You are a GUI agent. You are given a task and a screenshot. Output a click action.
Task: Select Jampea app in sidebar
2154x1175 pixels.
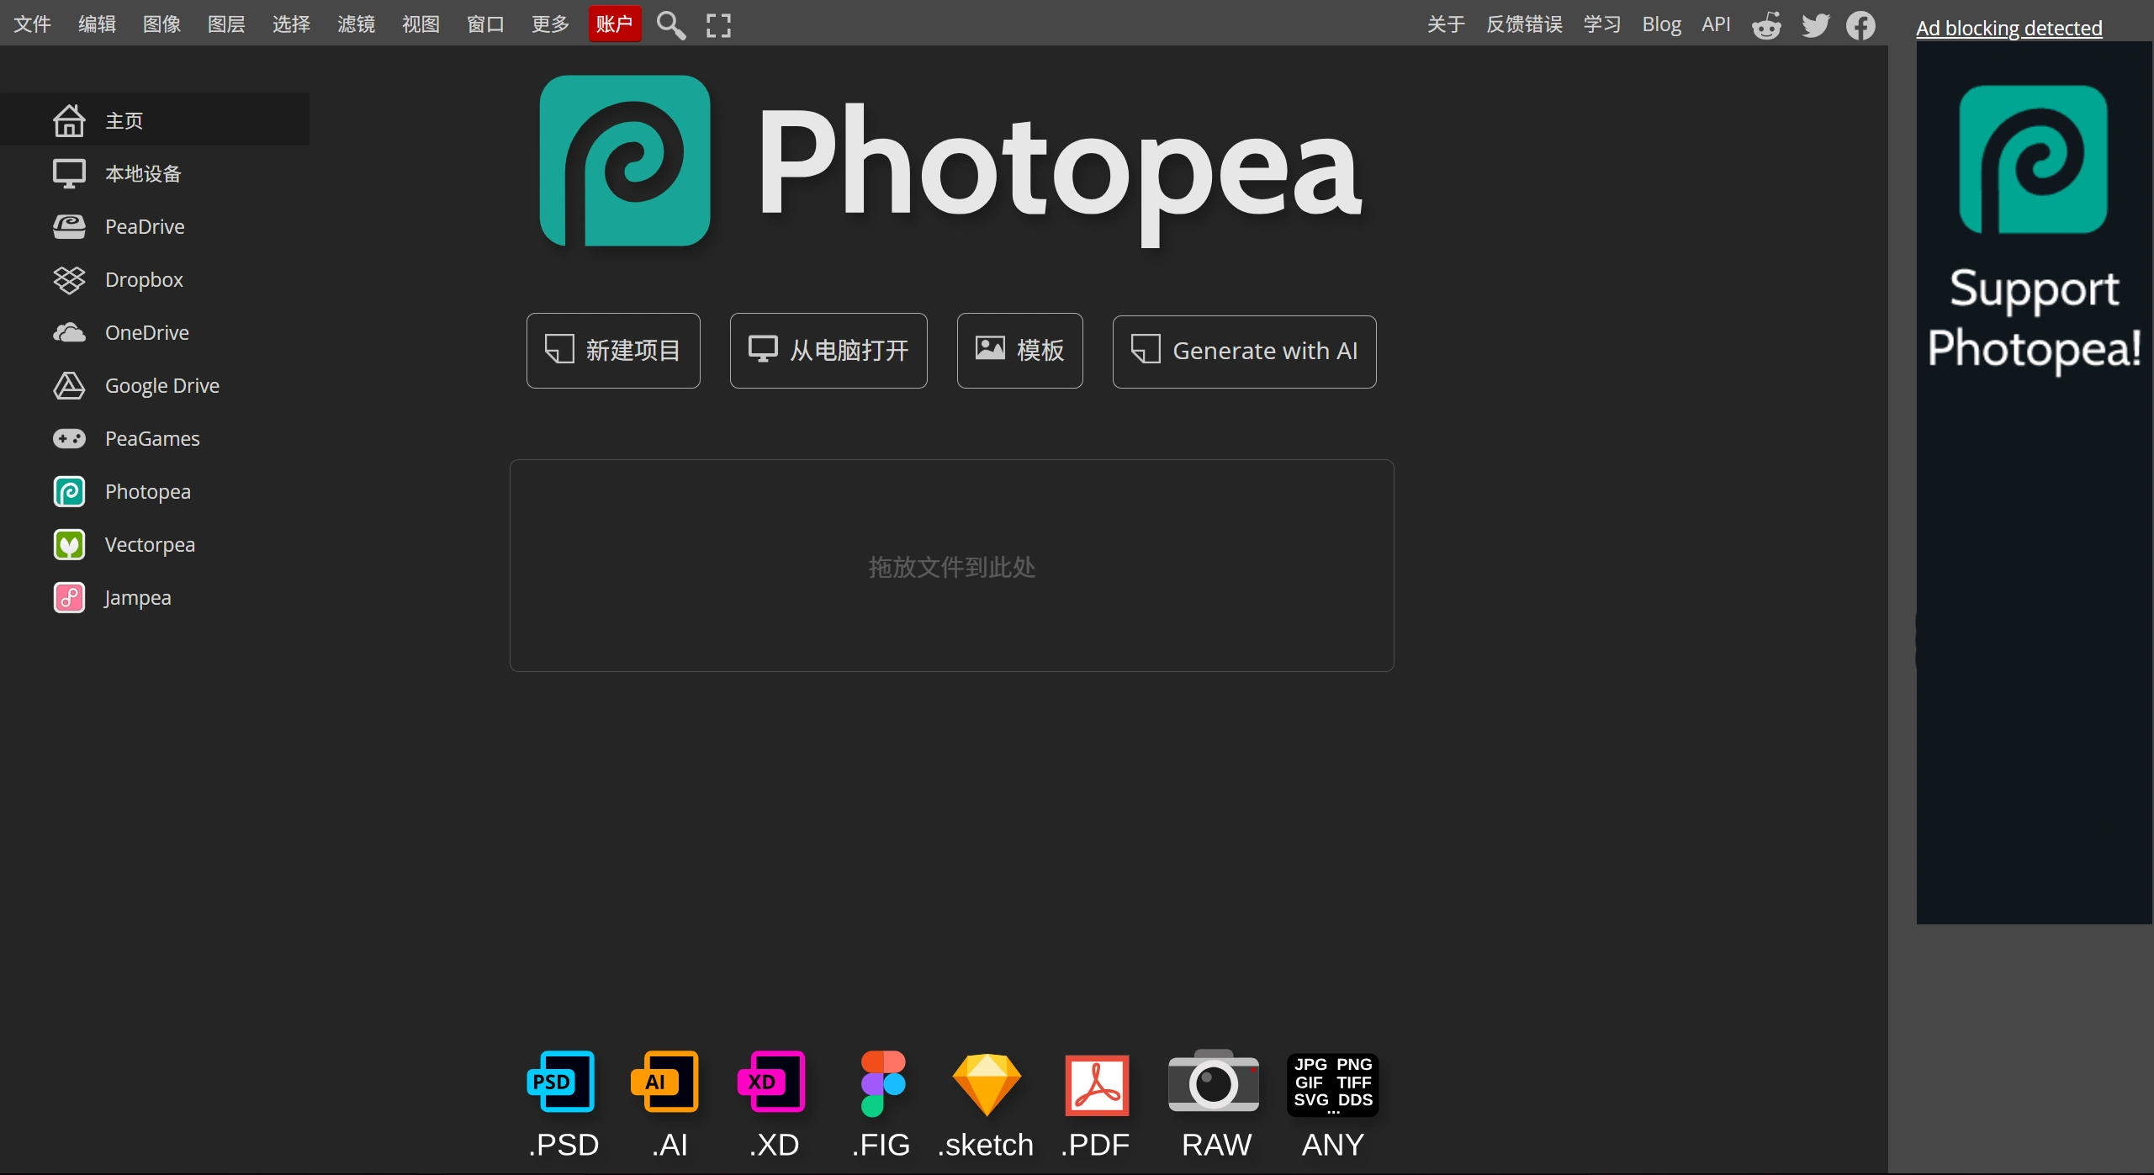[155, 597]
